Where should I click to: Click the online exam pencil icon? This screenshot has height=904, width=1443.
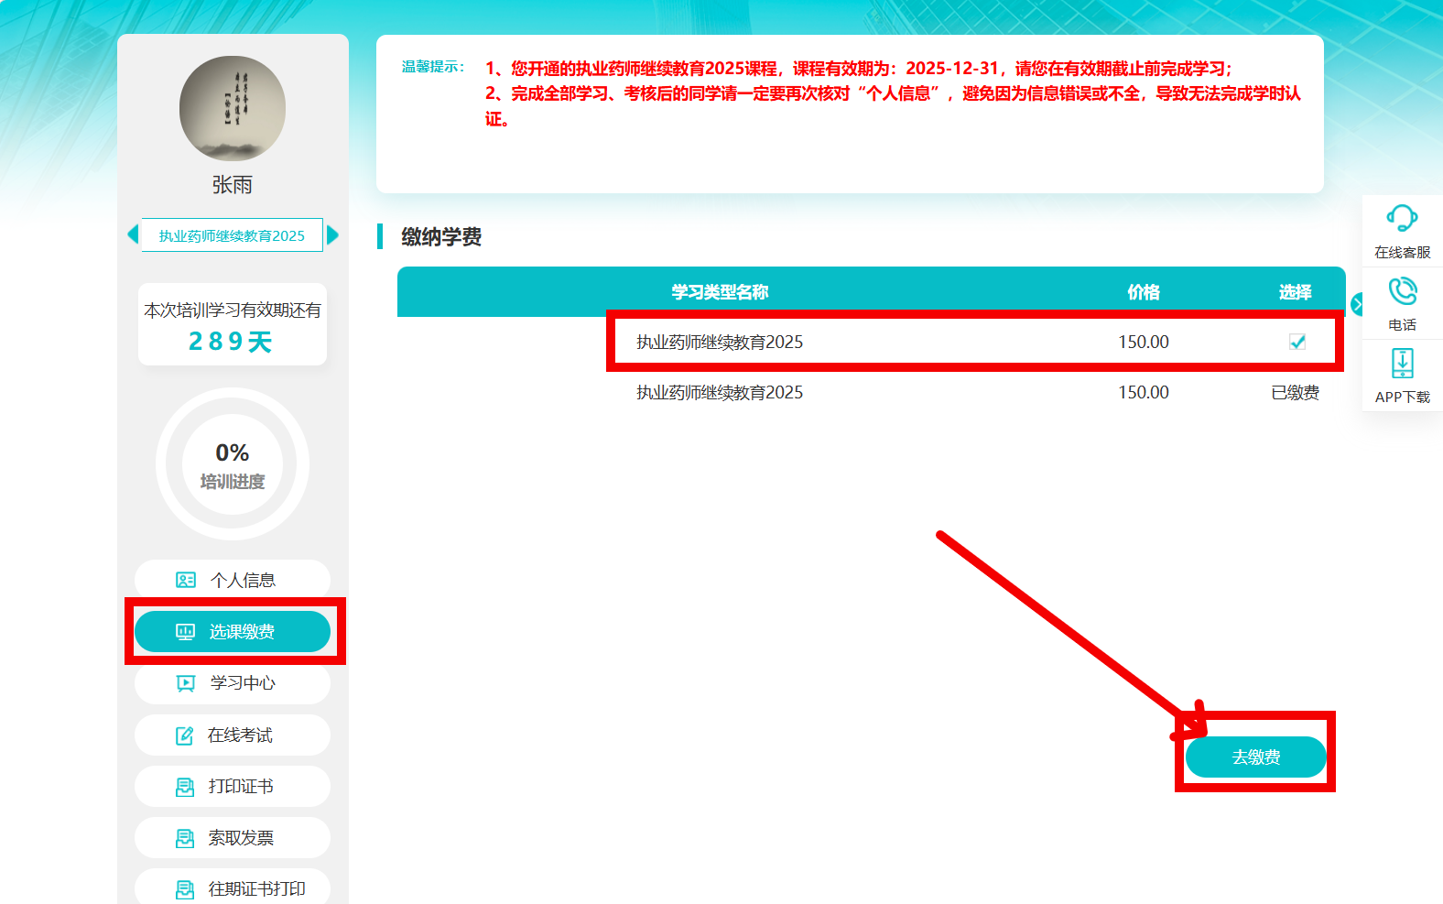point(185,735)
